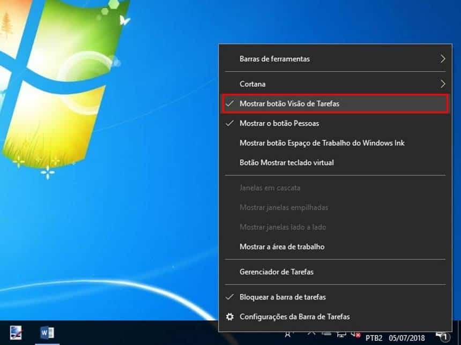Click the muted volume icon in system tray
Viewport: 461px width, 345px height.
click(x=356, y=334)
